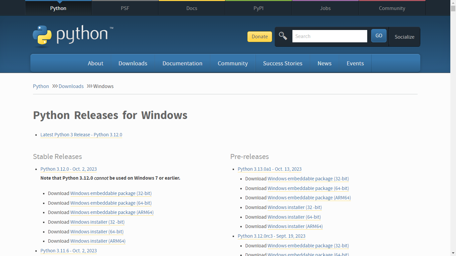Open Python 3.12.0 - Oct. 2, 2023 release link
Viewport: 456px width, 256px height.
68,169
